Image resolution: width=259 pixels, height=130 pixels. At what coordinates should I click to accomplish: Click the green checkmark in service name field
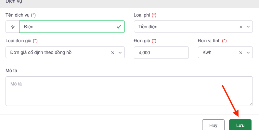pyautogui.click(x=119, y=27)
